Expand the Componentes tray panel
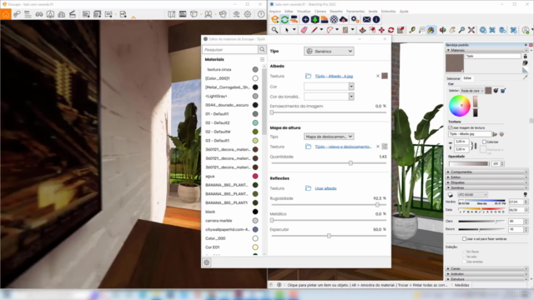Image resolution: width=534 pixels, height=300 pixels. click(x=487, y=172)
